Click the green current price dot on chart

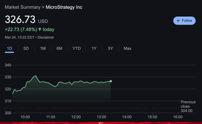tap(111, 81)
